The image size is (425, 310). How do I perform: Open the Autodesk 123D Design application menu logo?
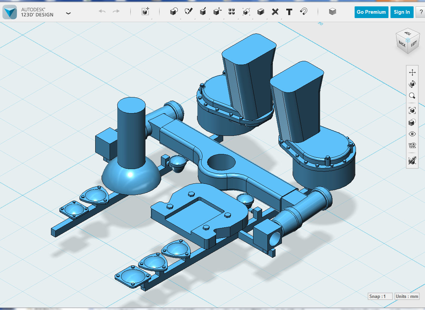point(9,12)
